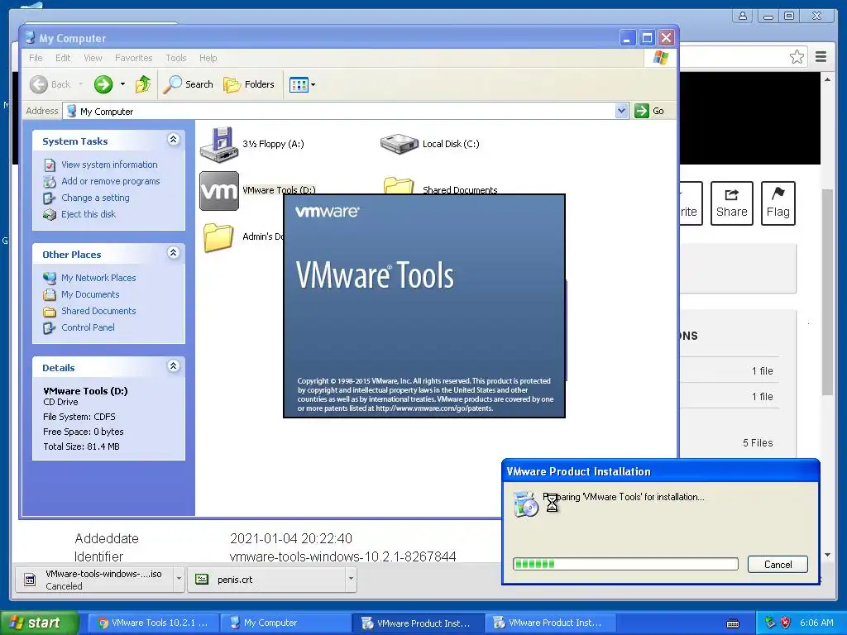This screenshot has width=847, height=635.
Task: Click the installer disc icon in dialog
Action: pyautogui.click(x=525, y=504)
